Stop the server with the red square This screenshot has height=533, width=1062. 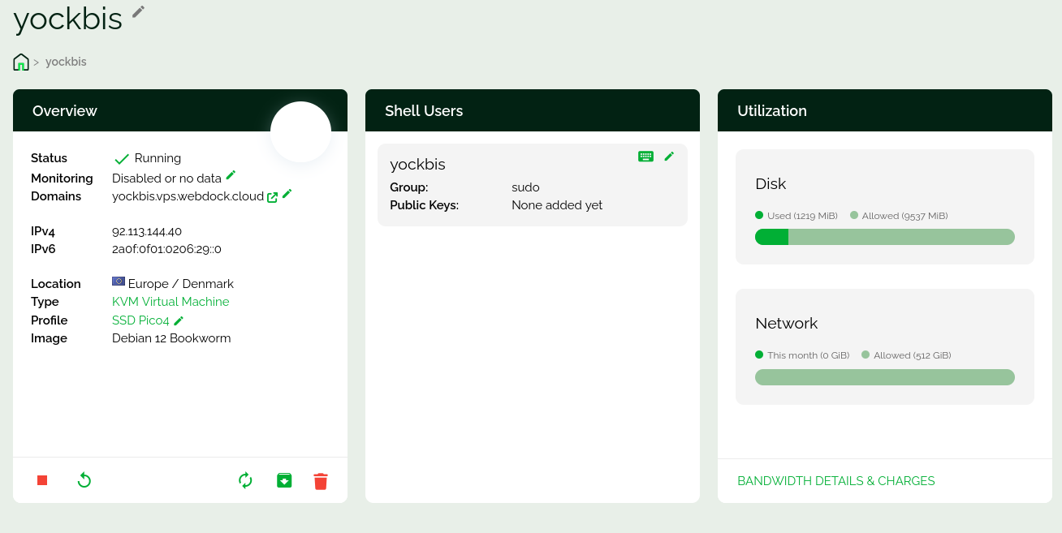pos(42,480)
